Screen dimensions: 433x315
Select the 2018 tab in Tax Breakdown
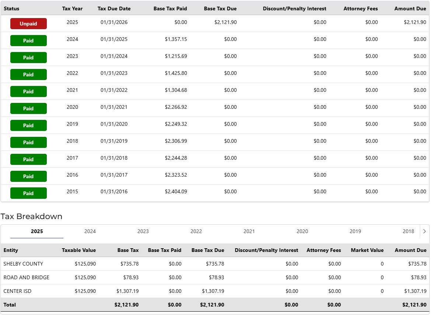point(408,231)
